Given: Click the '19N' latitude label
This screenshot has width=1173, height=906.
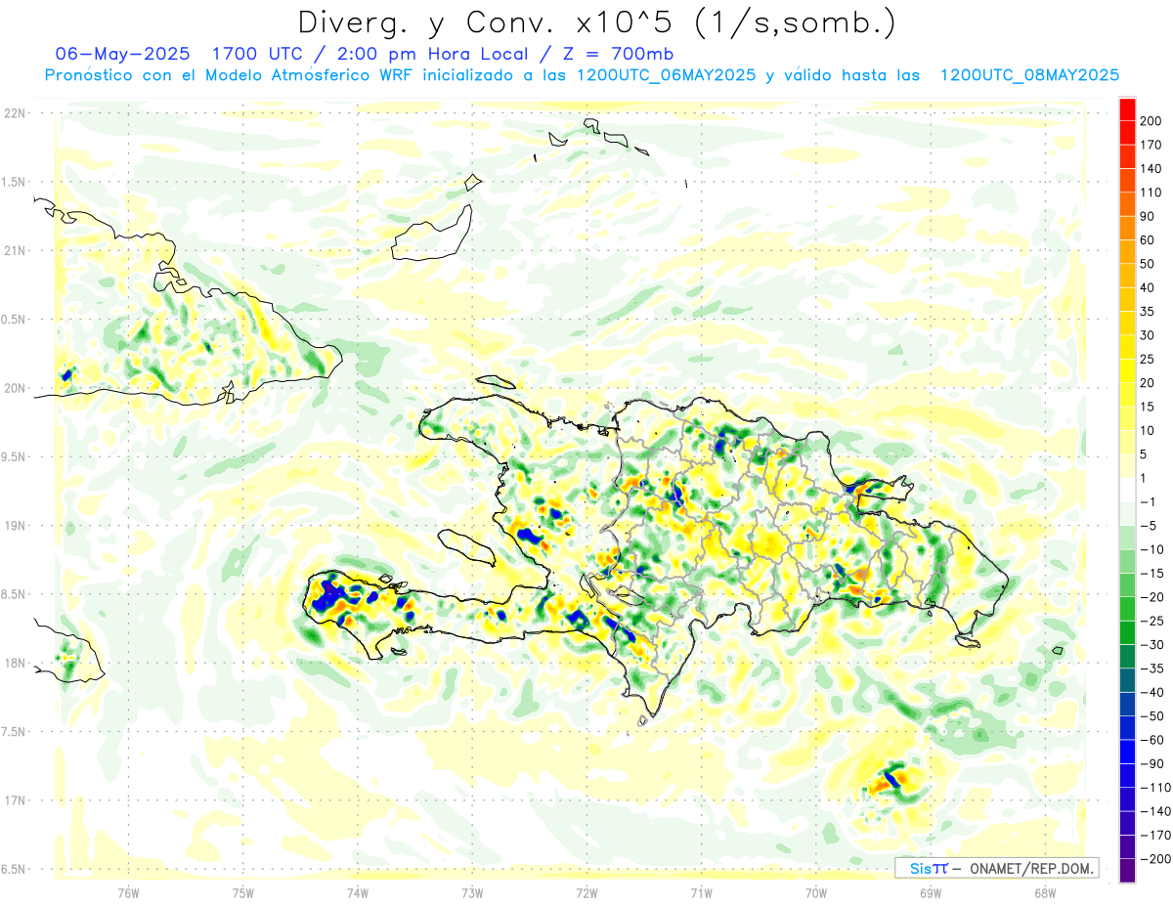Looking at the screenshot, I should [15, 525].
